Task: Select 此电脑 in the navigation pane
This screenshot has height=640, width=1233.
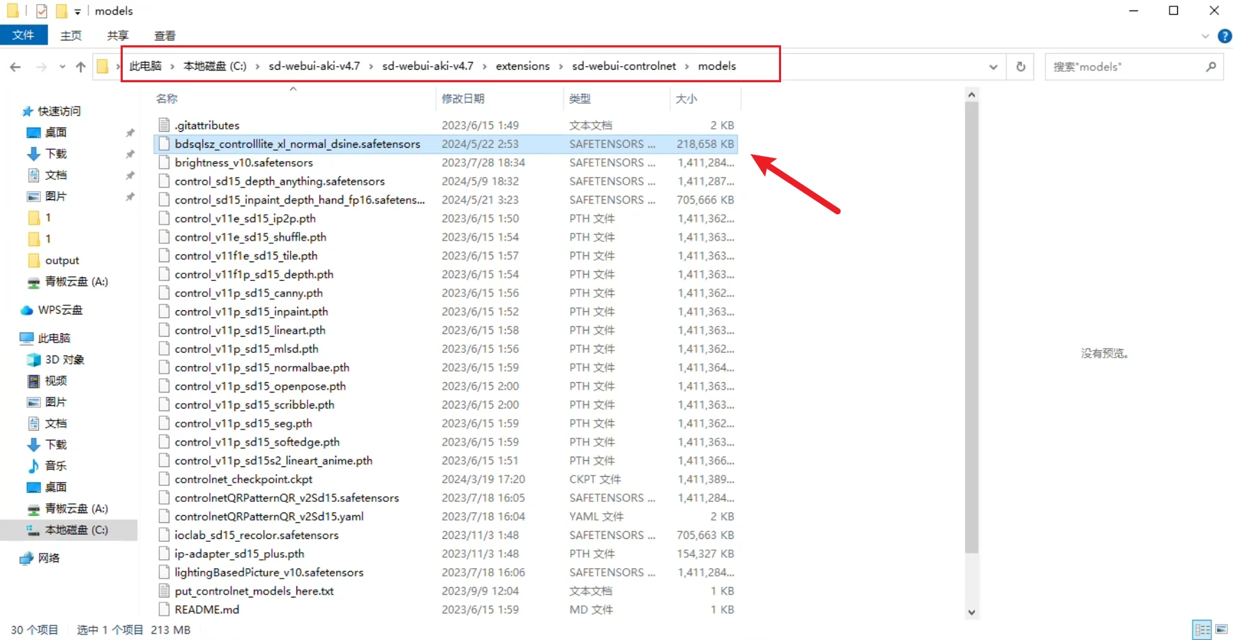Action: (x=54, y=338)
